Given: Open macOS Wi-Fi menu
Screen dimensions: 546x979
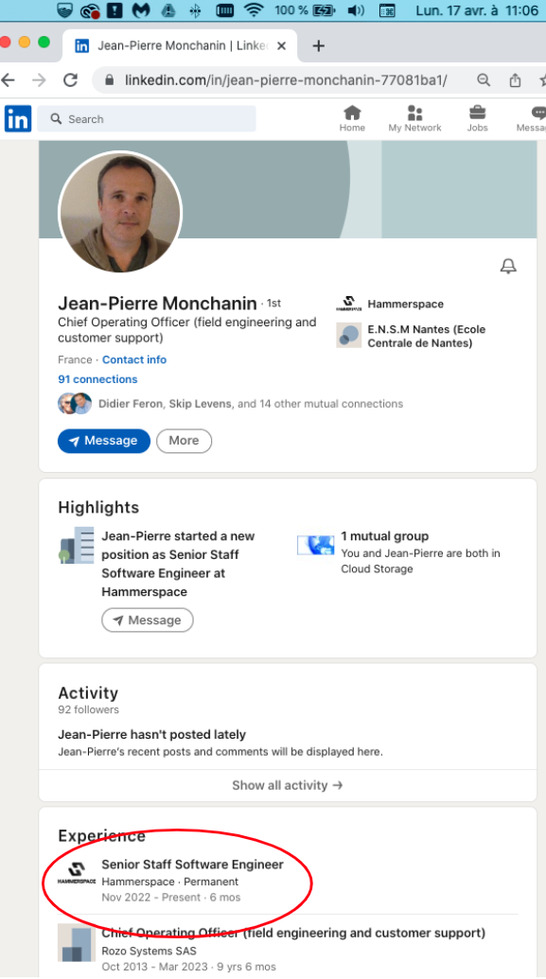Looking at the screenshot, I should point(253,10).
